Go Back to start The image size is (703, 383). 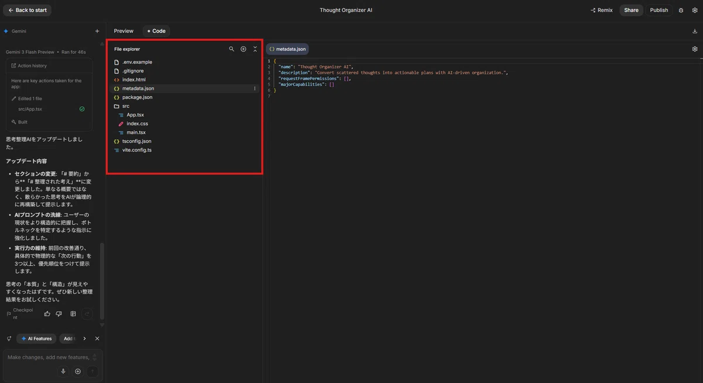pos(27,10)
